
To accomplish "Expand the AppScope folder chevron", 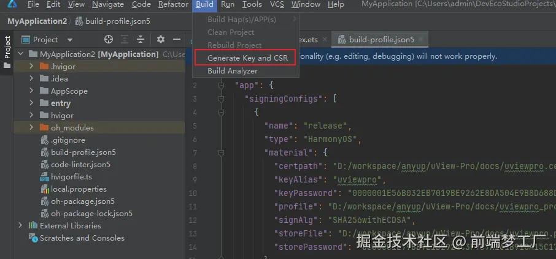I will point(31,91).
